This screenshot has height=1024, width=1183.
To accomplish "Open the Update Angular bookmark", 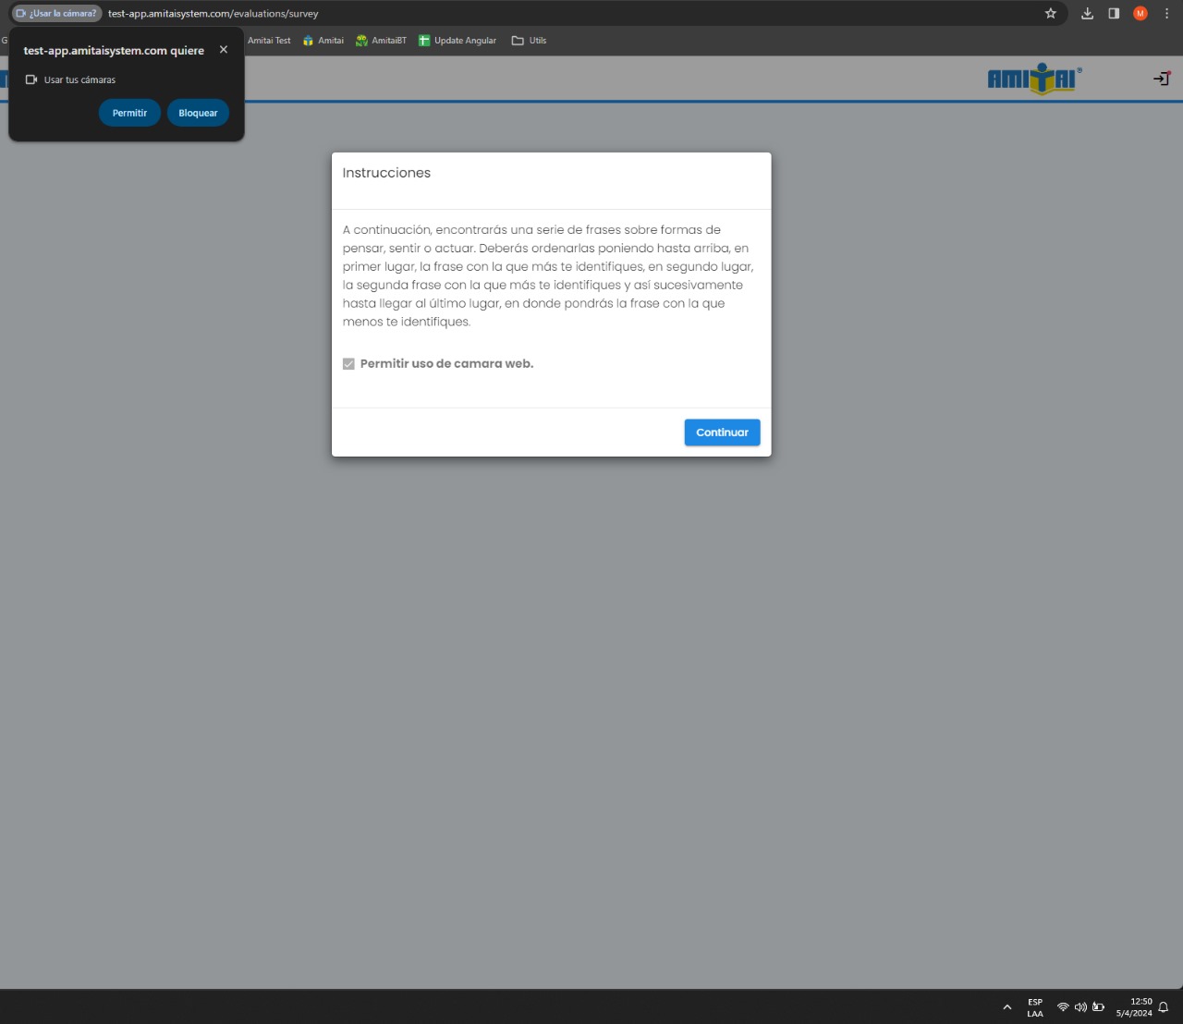I will click(457, 41).
